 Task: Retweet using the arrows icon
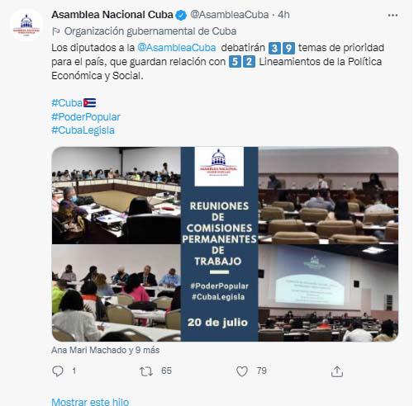coord(146,371)
